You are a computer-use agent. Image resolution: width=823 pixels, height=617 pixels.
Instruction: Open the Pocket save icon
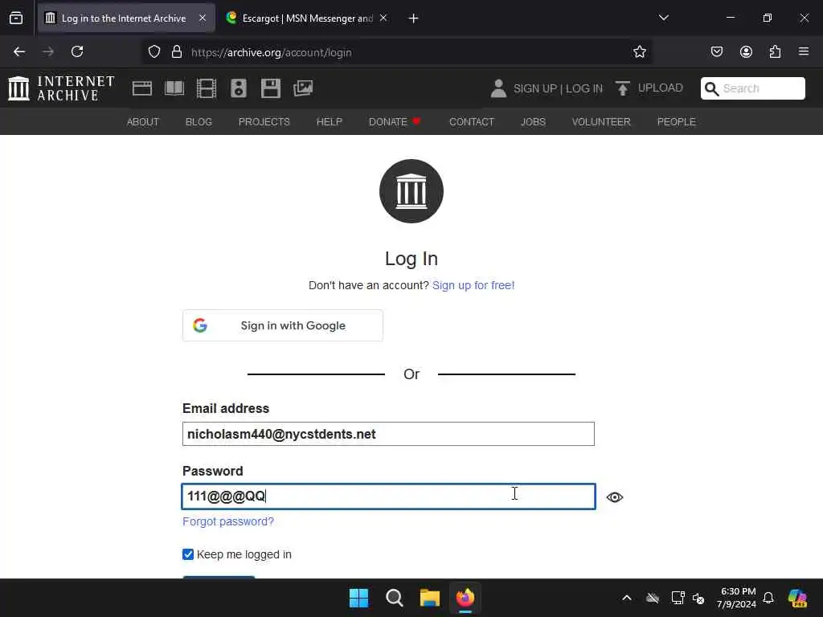tap(716, 52)
